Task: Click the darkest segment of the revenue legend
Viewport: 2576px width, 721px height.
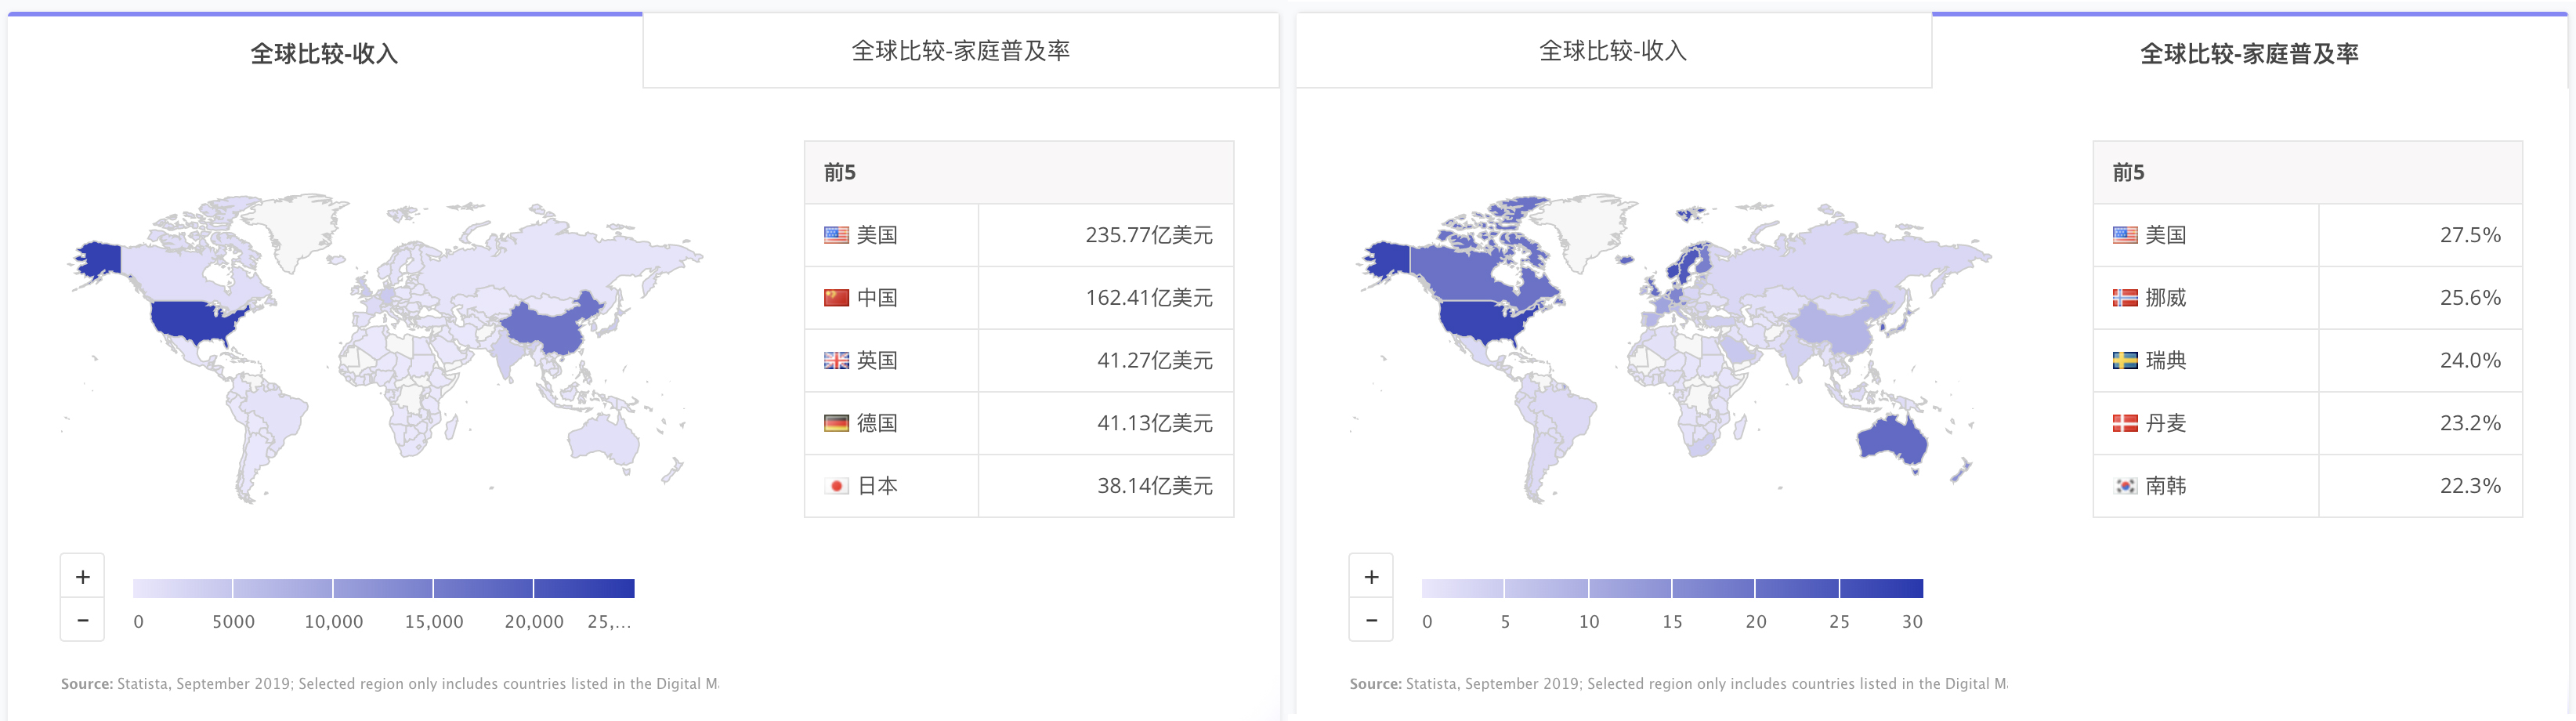Action: click(x=584, y=588)
